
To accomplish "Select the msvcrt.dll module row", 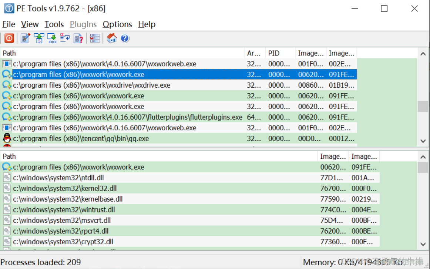I will tap(190, 221).
